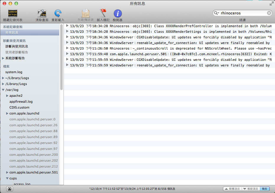The width and height of the screenshot is (275, 193).
Task: Click the 現在 (Now) button
Action: [265, 189]
